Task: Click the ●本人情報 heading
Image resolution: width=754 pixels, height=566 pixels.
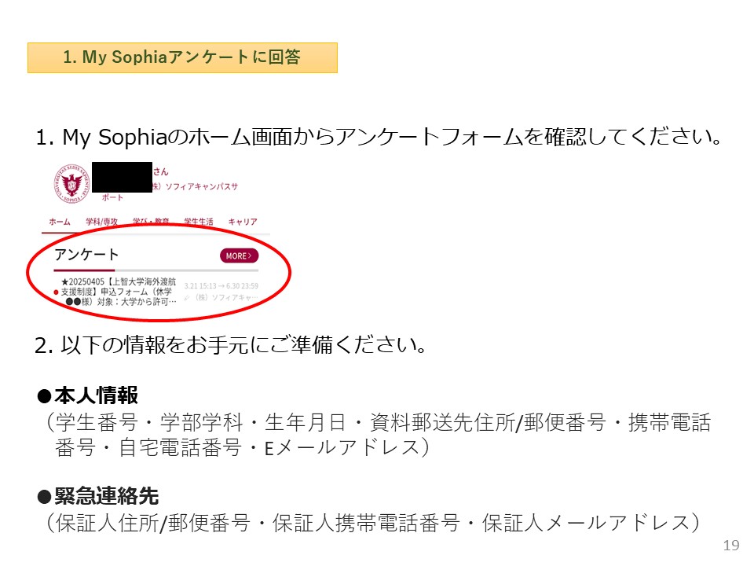Action: tap(89, 395)
